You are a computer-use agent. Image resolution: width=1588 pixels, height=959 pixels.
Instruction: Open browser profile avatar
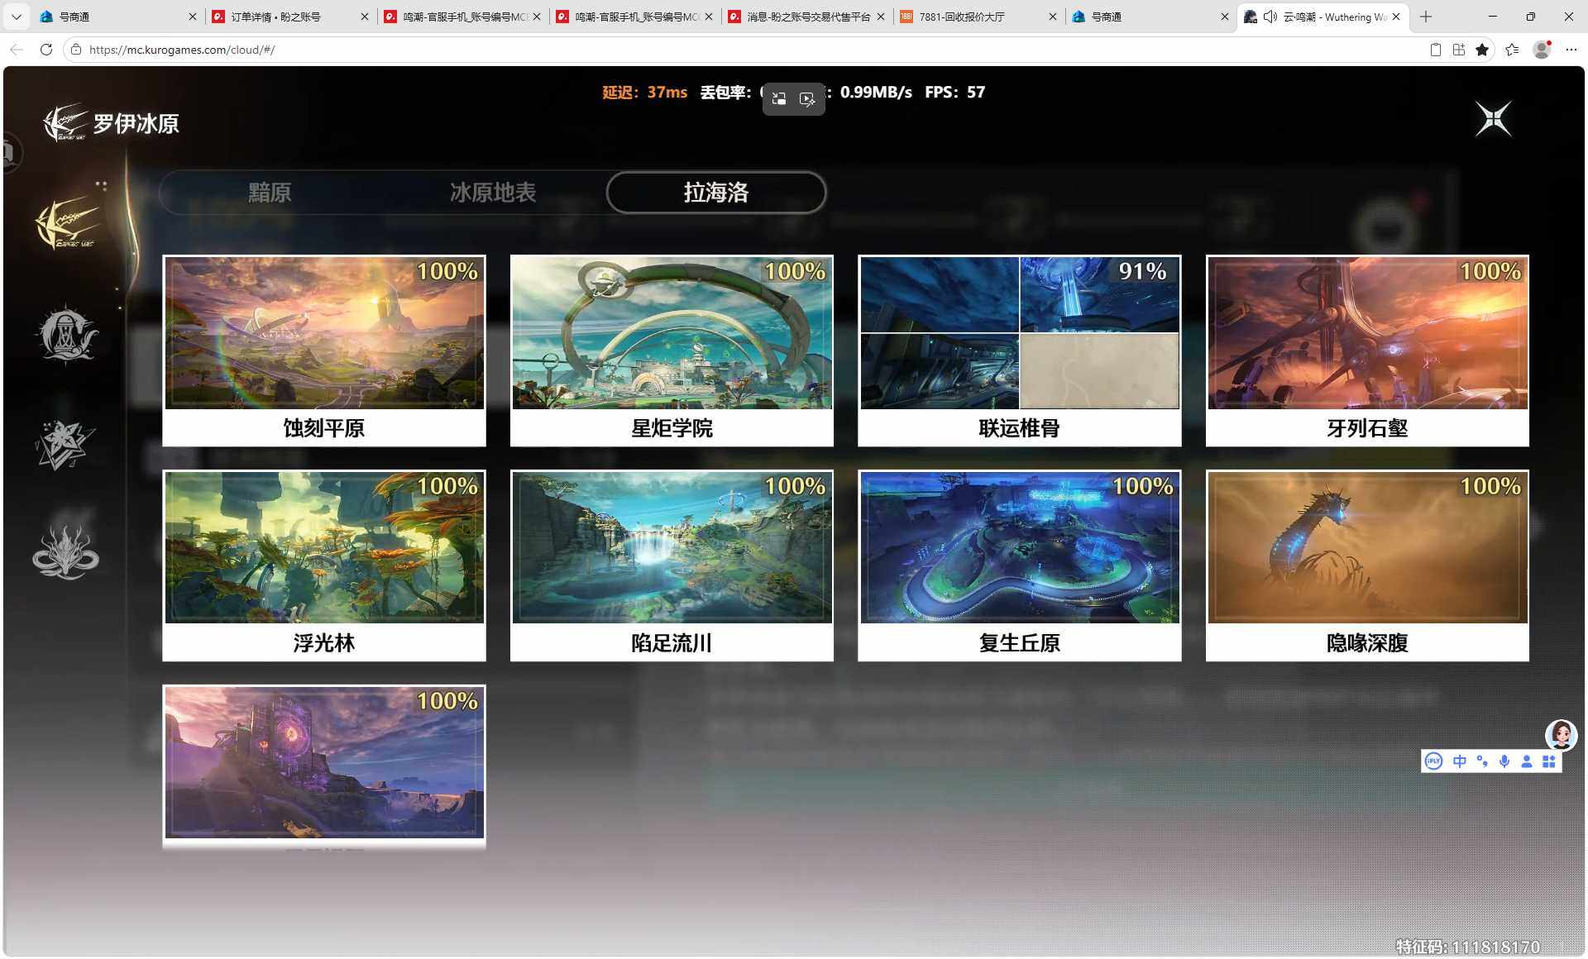pos(1542,50)
